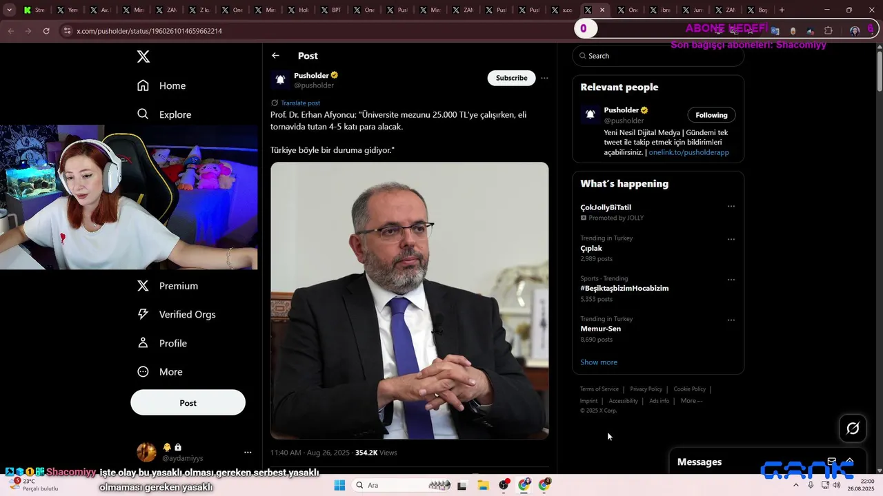Viewport: 883px width, 496px height.
Task: Click Following button for Pusholder
Action: (711, 115)
